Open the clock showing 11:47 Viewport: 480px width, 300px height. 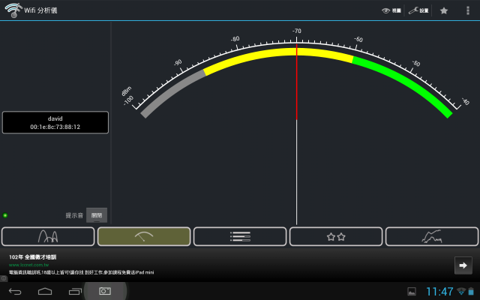[x=439, y=291]
